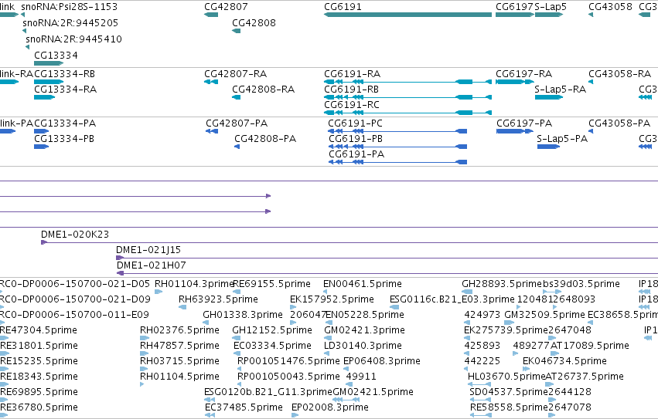Click RC0-DP0006-150700-021-D05 label
The image size is (658, 419).
(75, 284)
